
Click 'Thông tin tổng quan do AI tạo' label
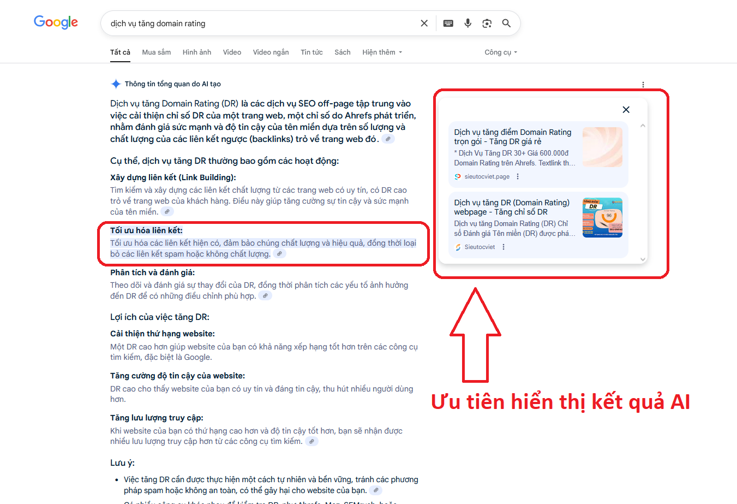173,84
